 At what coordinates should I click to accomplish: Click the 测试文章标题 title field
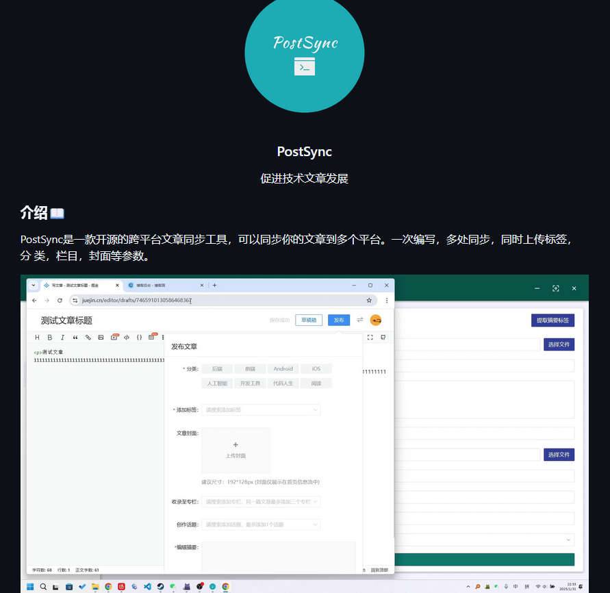click(66, 320)
